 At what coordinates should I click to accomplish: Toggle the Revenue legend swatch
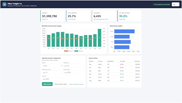(76, 51)
